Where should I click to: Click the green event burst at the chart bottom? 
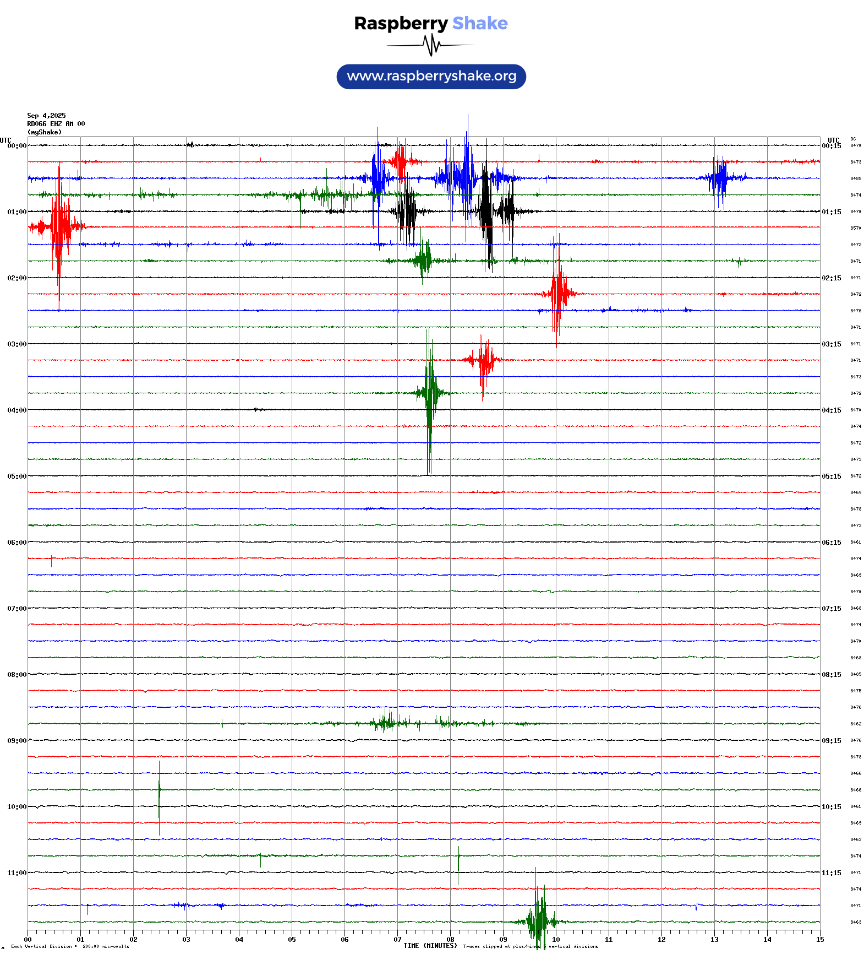tap(538, 920)
